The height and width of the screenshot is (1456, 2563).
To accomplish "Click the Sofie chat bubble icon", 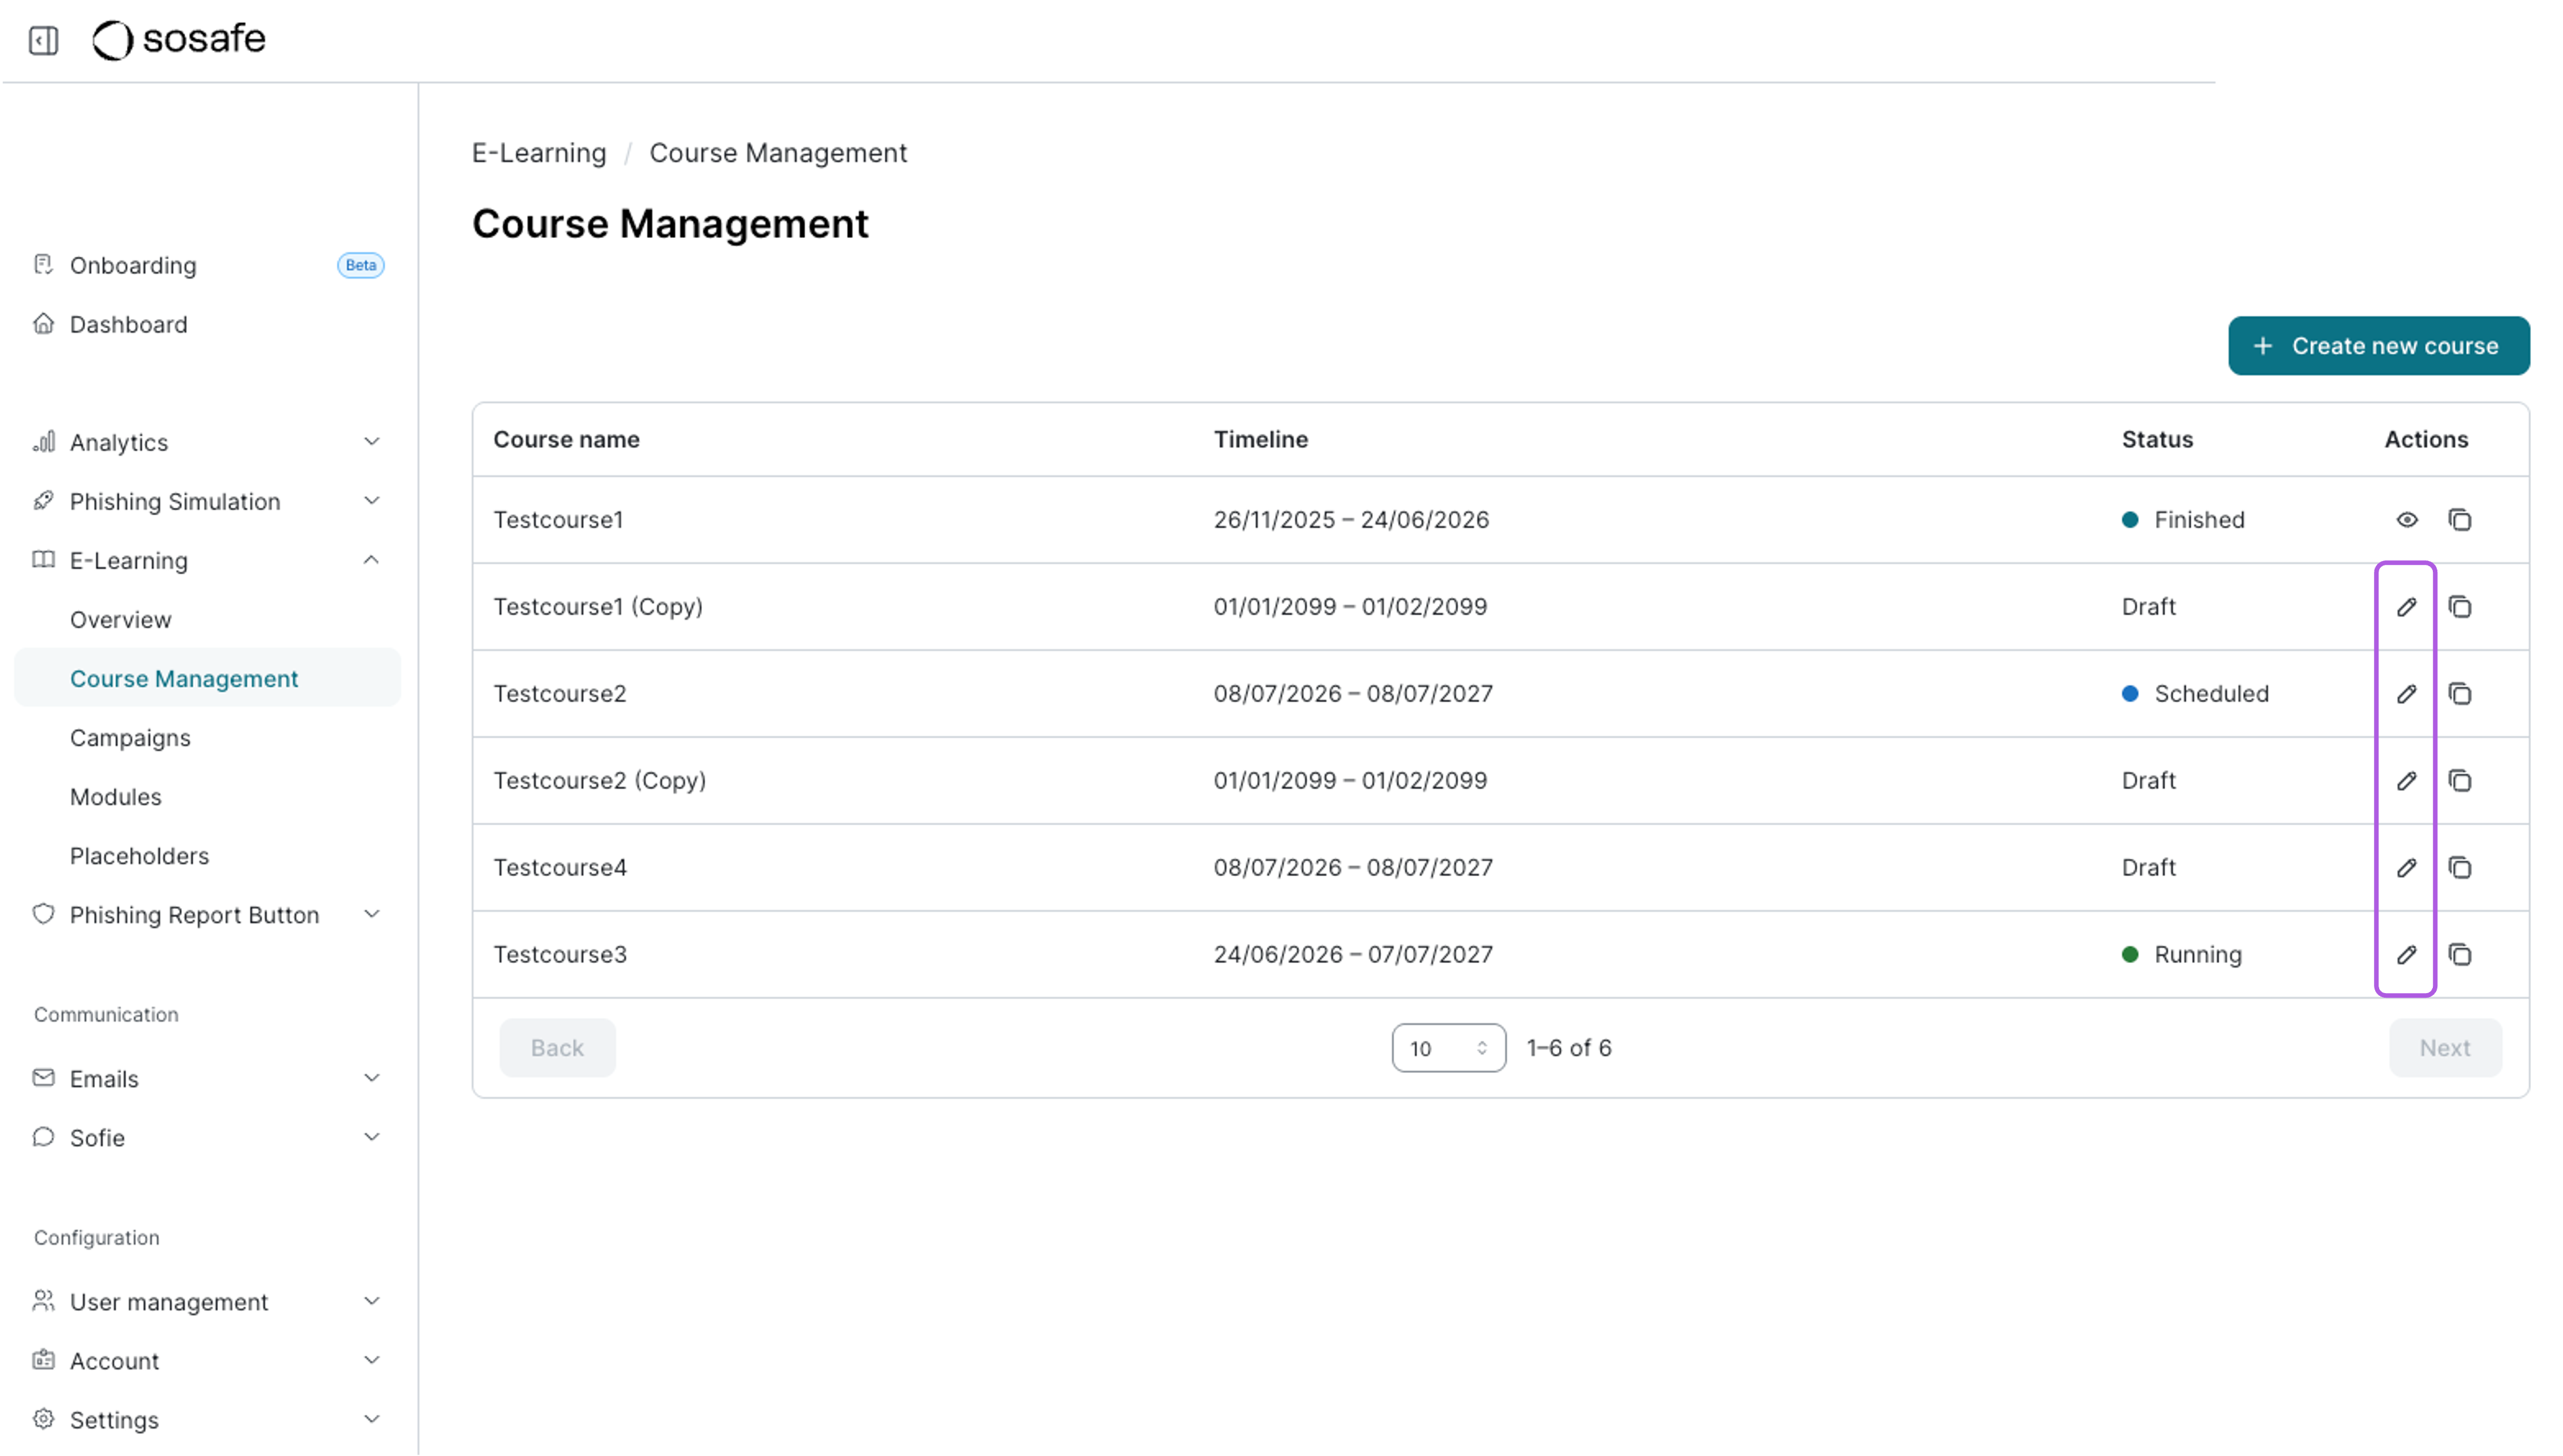I will tap(43, 1137).
